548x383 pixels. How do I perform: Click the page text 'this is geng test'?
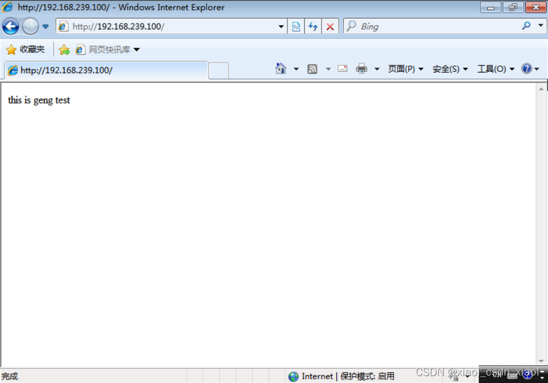tap(39, 100)
